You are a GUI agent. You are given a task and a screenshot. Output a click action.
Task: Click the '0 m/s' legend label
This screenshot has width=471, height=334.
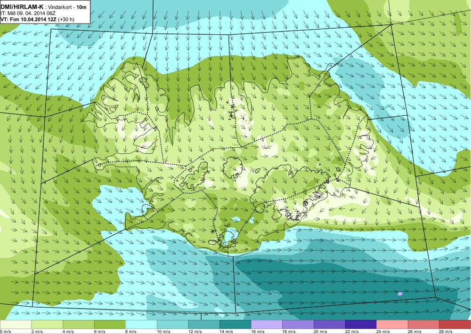point(6,332)
